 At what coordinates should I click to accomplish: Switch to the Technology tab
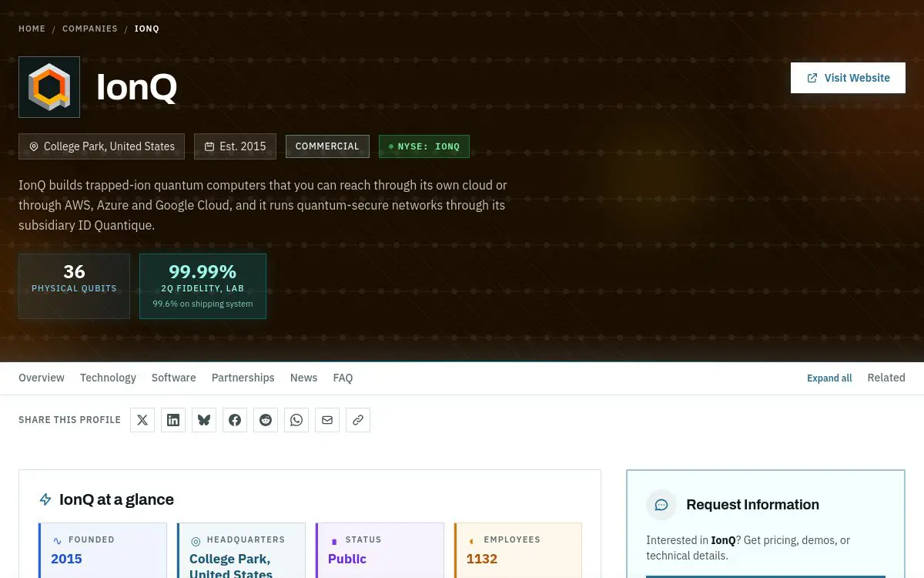click(108, 378)
